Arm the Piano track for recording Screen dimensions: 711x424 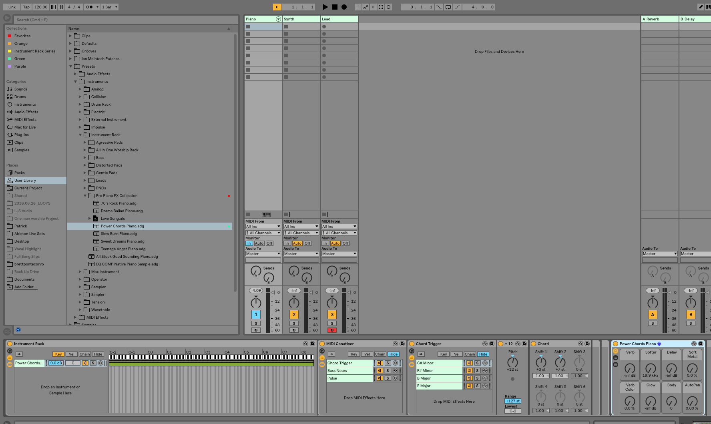(256, 330)
